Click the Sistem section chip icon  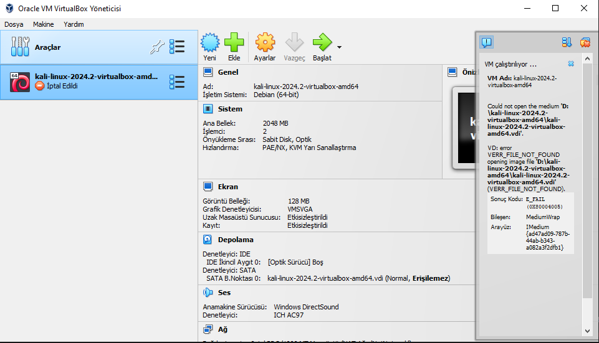tap(208, 109)
